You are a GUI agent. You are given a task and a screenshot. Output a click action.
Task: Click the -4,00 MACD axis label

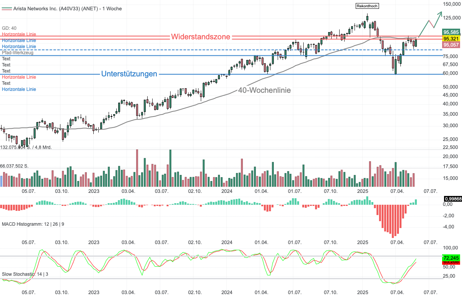(449, 227)
